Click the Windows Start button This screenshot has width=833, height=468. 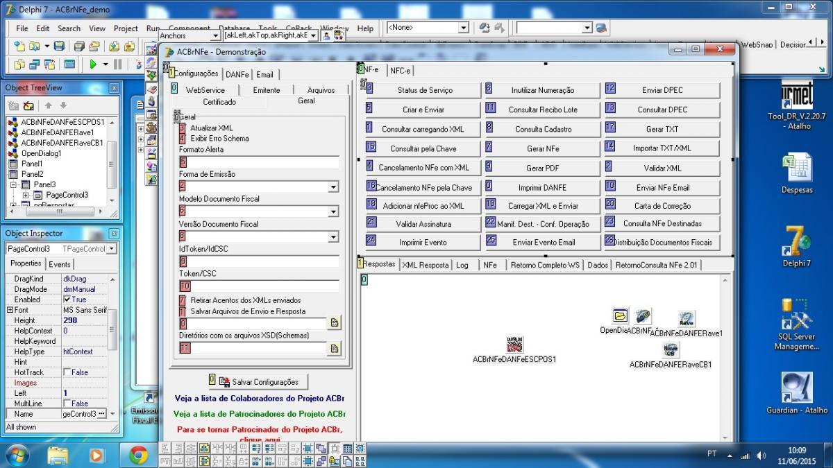tap(17, 455)
